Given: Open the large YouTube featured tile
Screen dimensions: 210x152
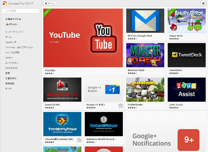Looking at the screenshot, I should (x=83, y=38).
